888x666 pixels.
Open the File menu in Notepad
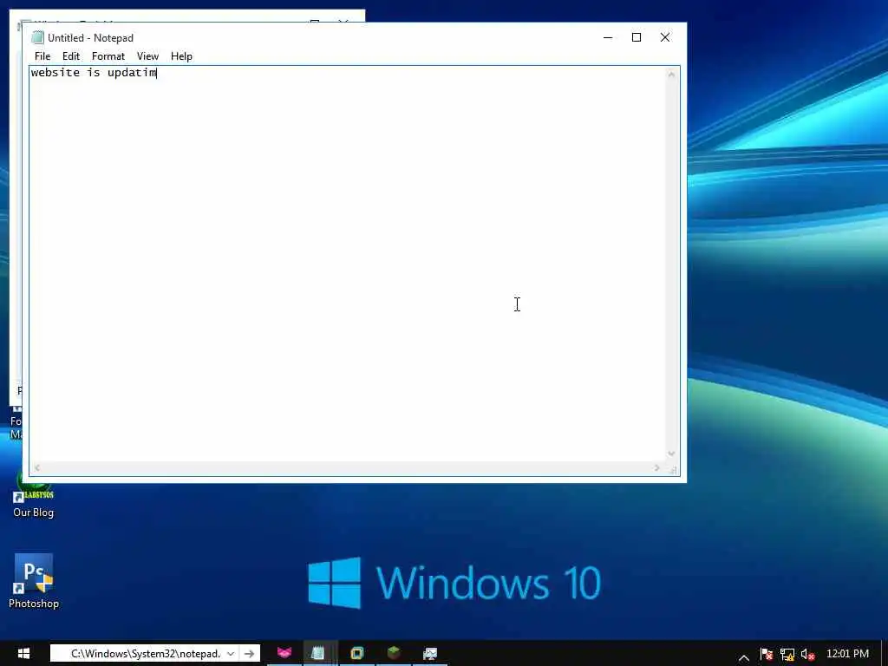click(42, 56)
